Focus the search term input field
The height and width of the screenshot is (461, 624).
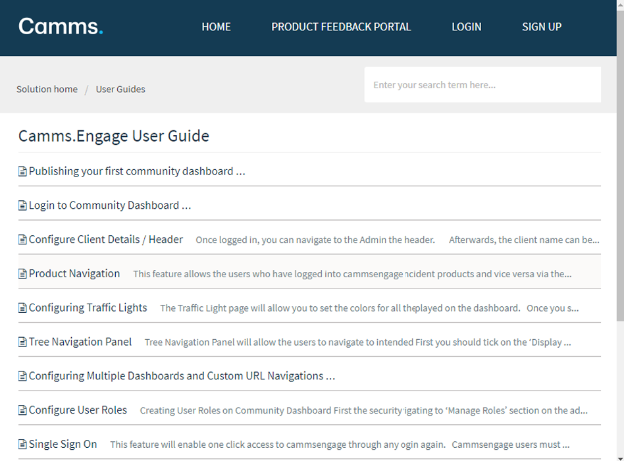tap(482, 85)
